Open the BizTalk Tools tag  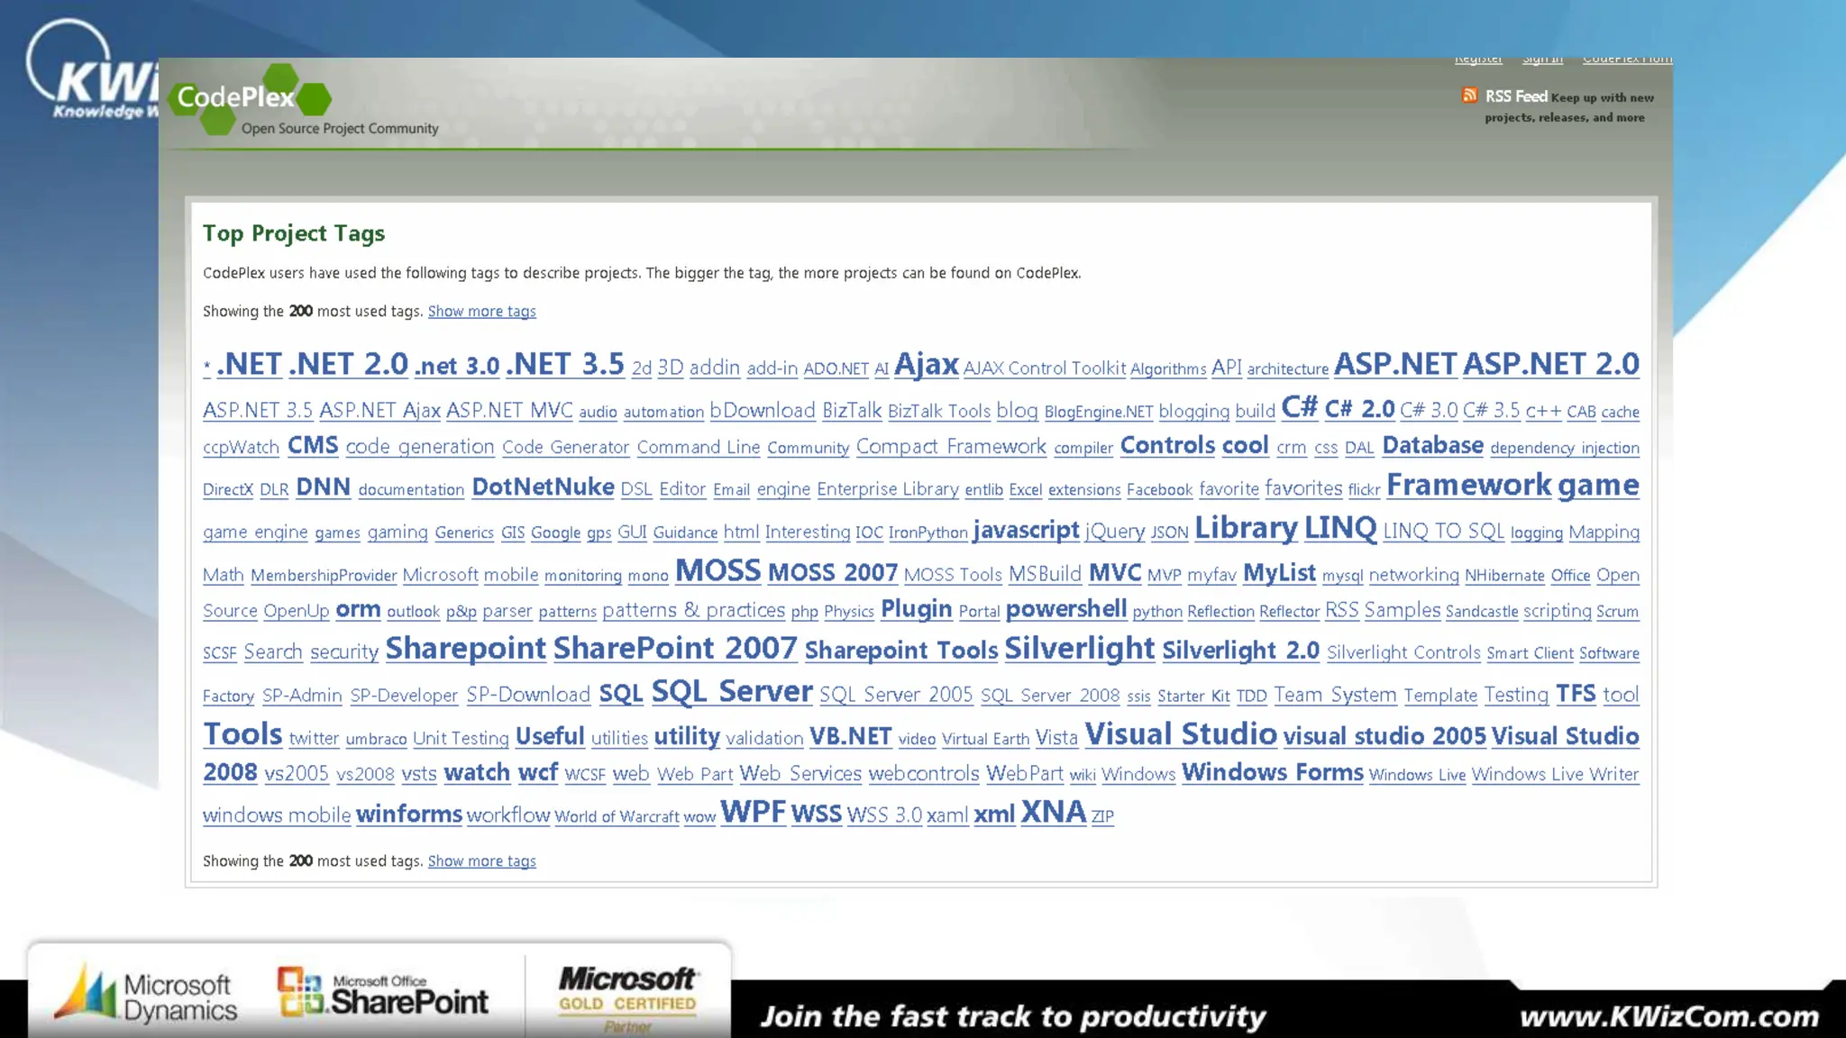pyautogui.click(x=938, y=411)
